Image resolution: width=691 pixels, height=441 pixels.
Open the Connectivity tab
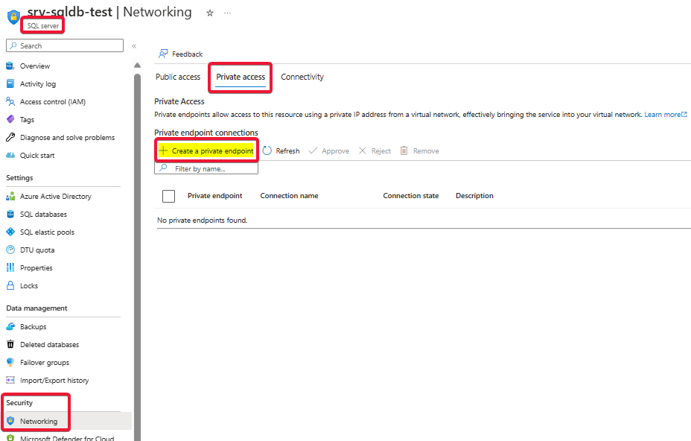point(302,77)
